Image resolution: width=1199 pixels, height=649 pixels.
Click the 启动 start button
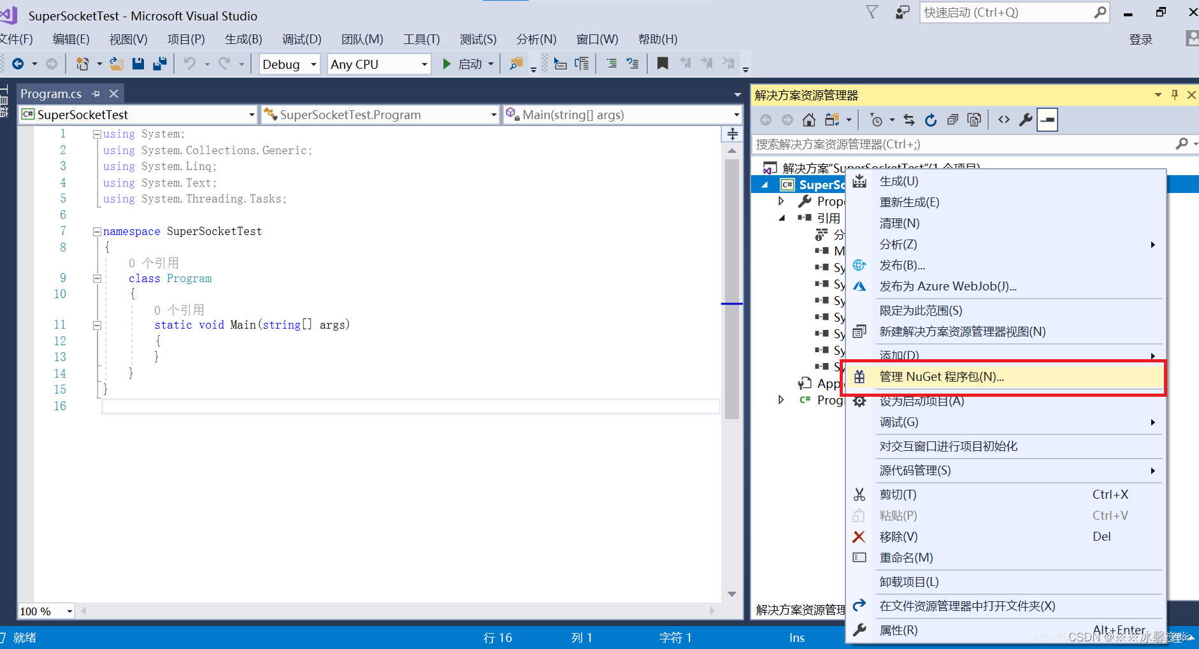467,64
